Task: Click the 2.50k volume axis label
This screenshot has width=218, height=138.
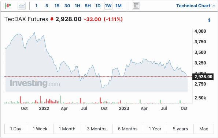Action: click(x=200, y=98)
